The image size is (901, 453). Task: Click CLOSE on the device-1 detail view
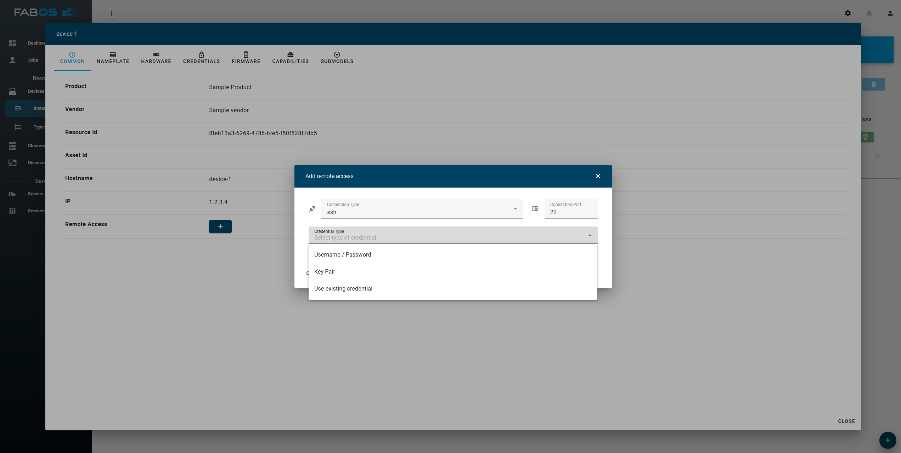pos(846,421)
